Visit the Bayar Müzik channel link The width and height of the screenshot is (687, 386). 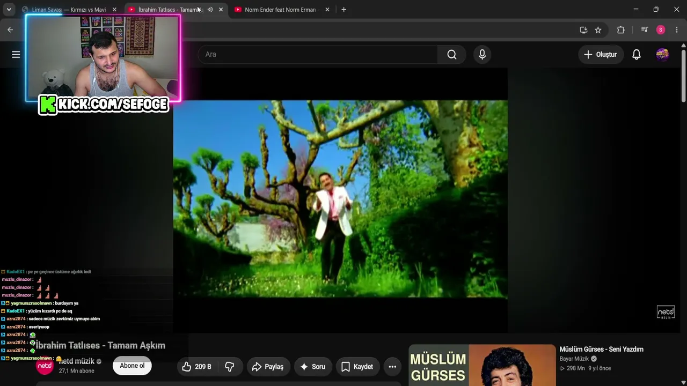click(574, 359)
